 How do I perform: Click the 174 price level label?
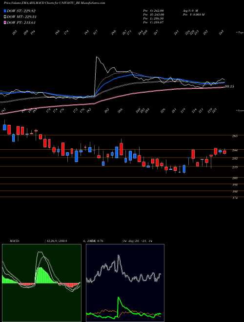tap(235, 198)
